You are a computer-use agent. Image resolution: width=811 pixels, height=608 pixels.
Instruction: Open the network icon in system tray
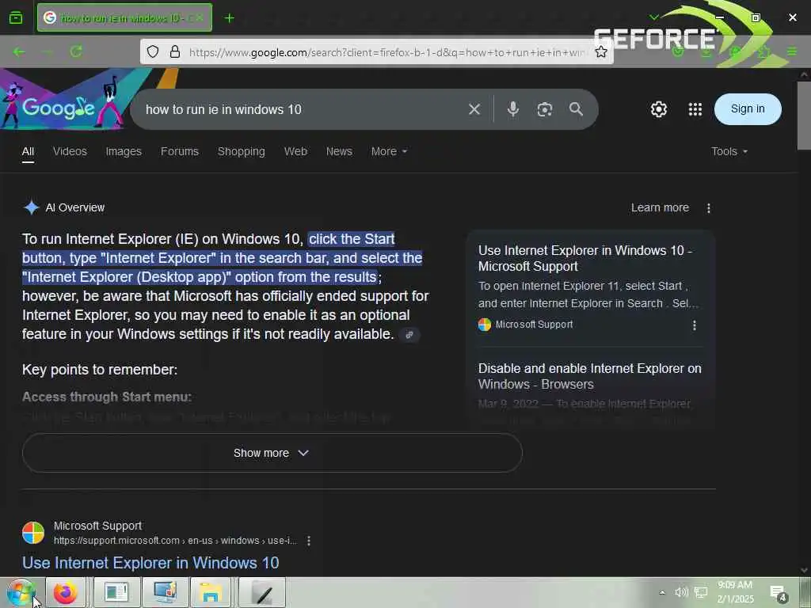point(701,592)
